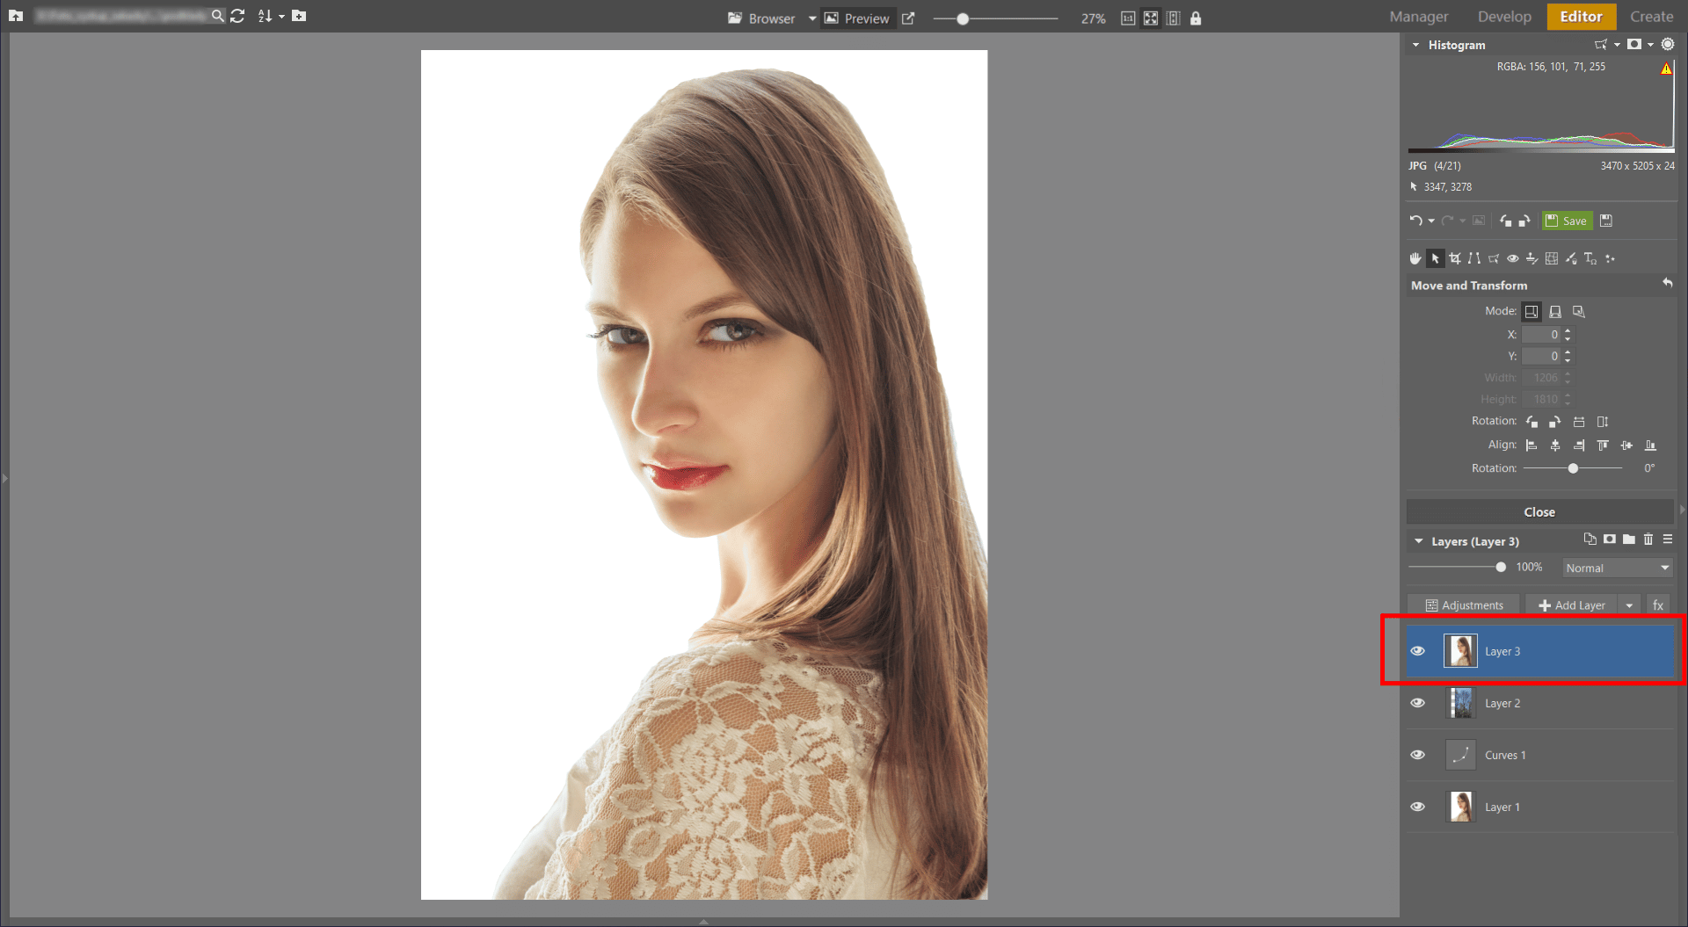Open Browser dropdown arrow

coord(812,18)
